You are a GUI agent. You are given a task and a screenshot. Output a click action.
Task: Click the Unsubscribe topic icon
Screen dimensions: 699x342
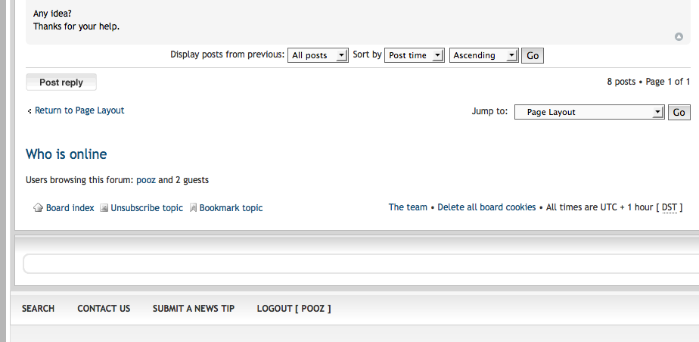(x=104, y=208)
